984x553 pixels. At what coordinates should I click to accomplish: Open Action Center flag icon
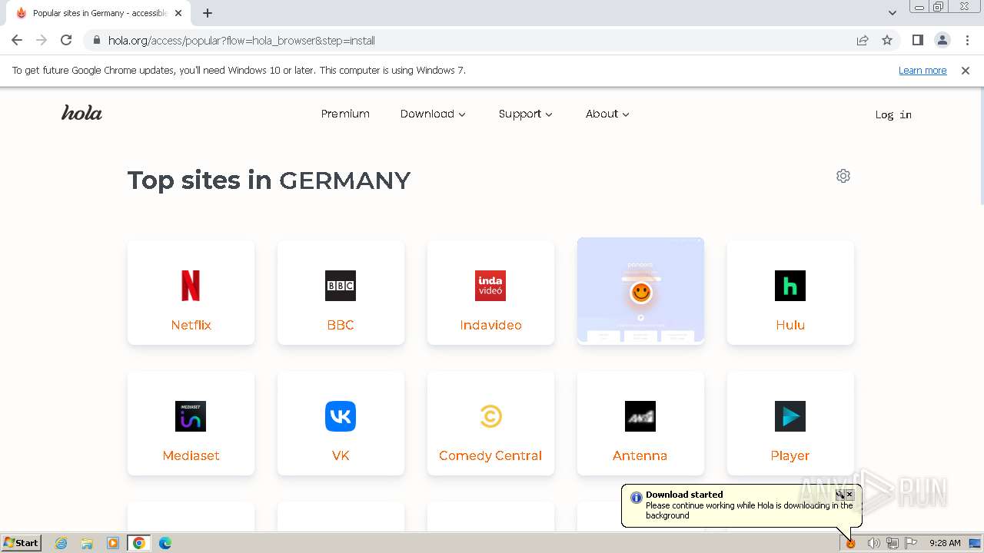coord(911,543)
